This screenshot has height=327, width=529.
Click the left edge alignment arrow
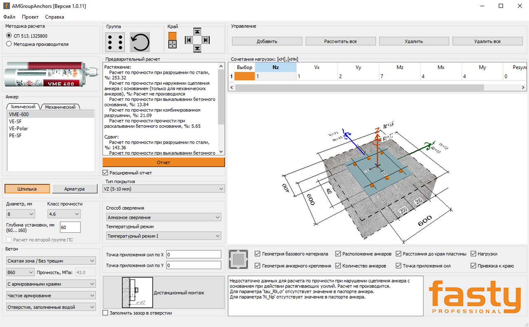pos(189,40)
